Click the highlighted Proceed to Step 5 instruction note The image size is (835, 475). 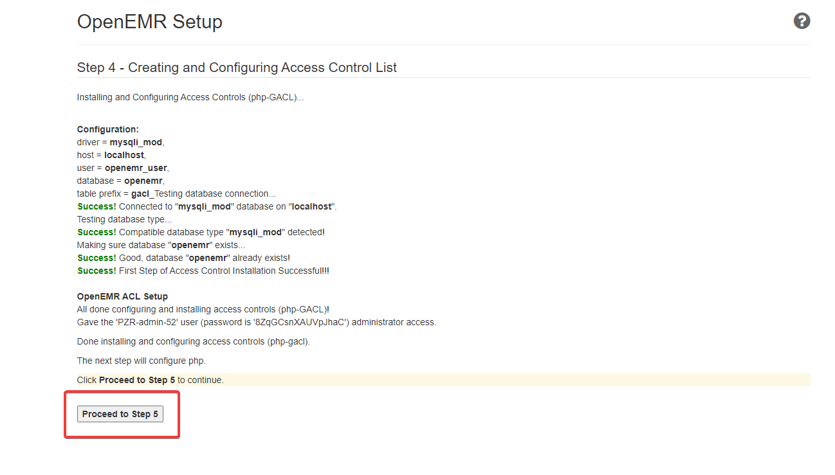pyautogui.click(x=443, y=380)
